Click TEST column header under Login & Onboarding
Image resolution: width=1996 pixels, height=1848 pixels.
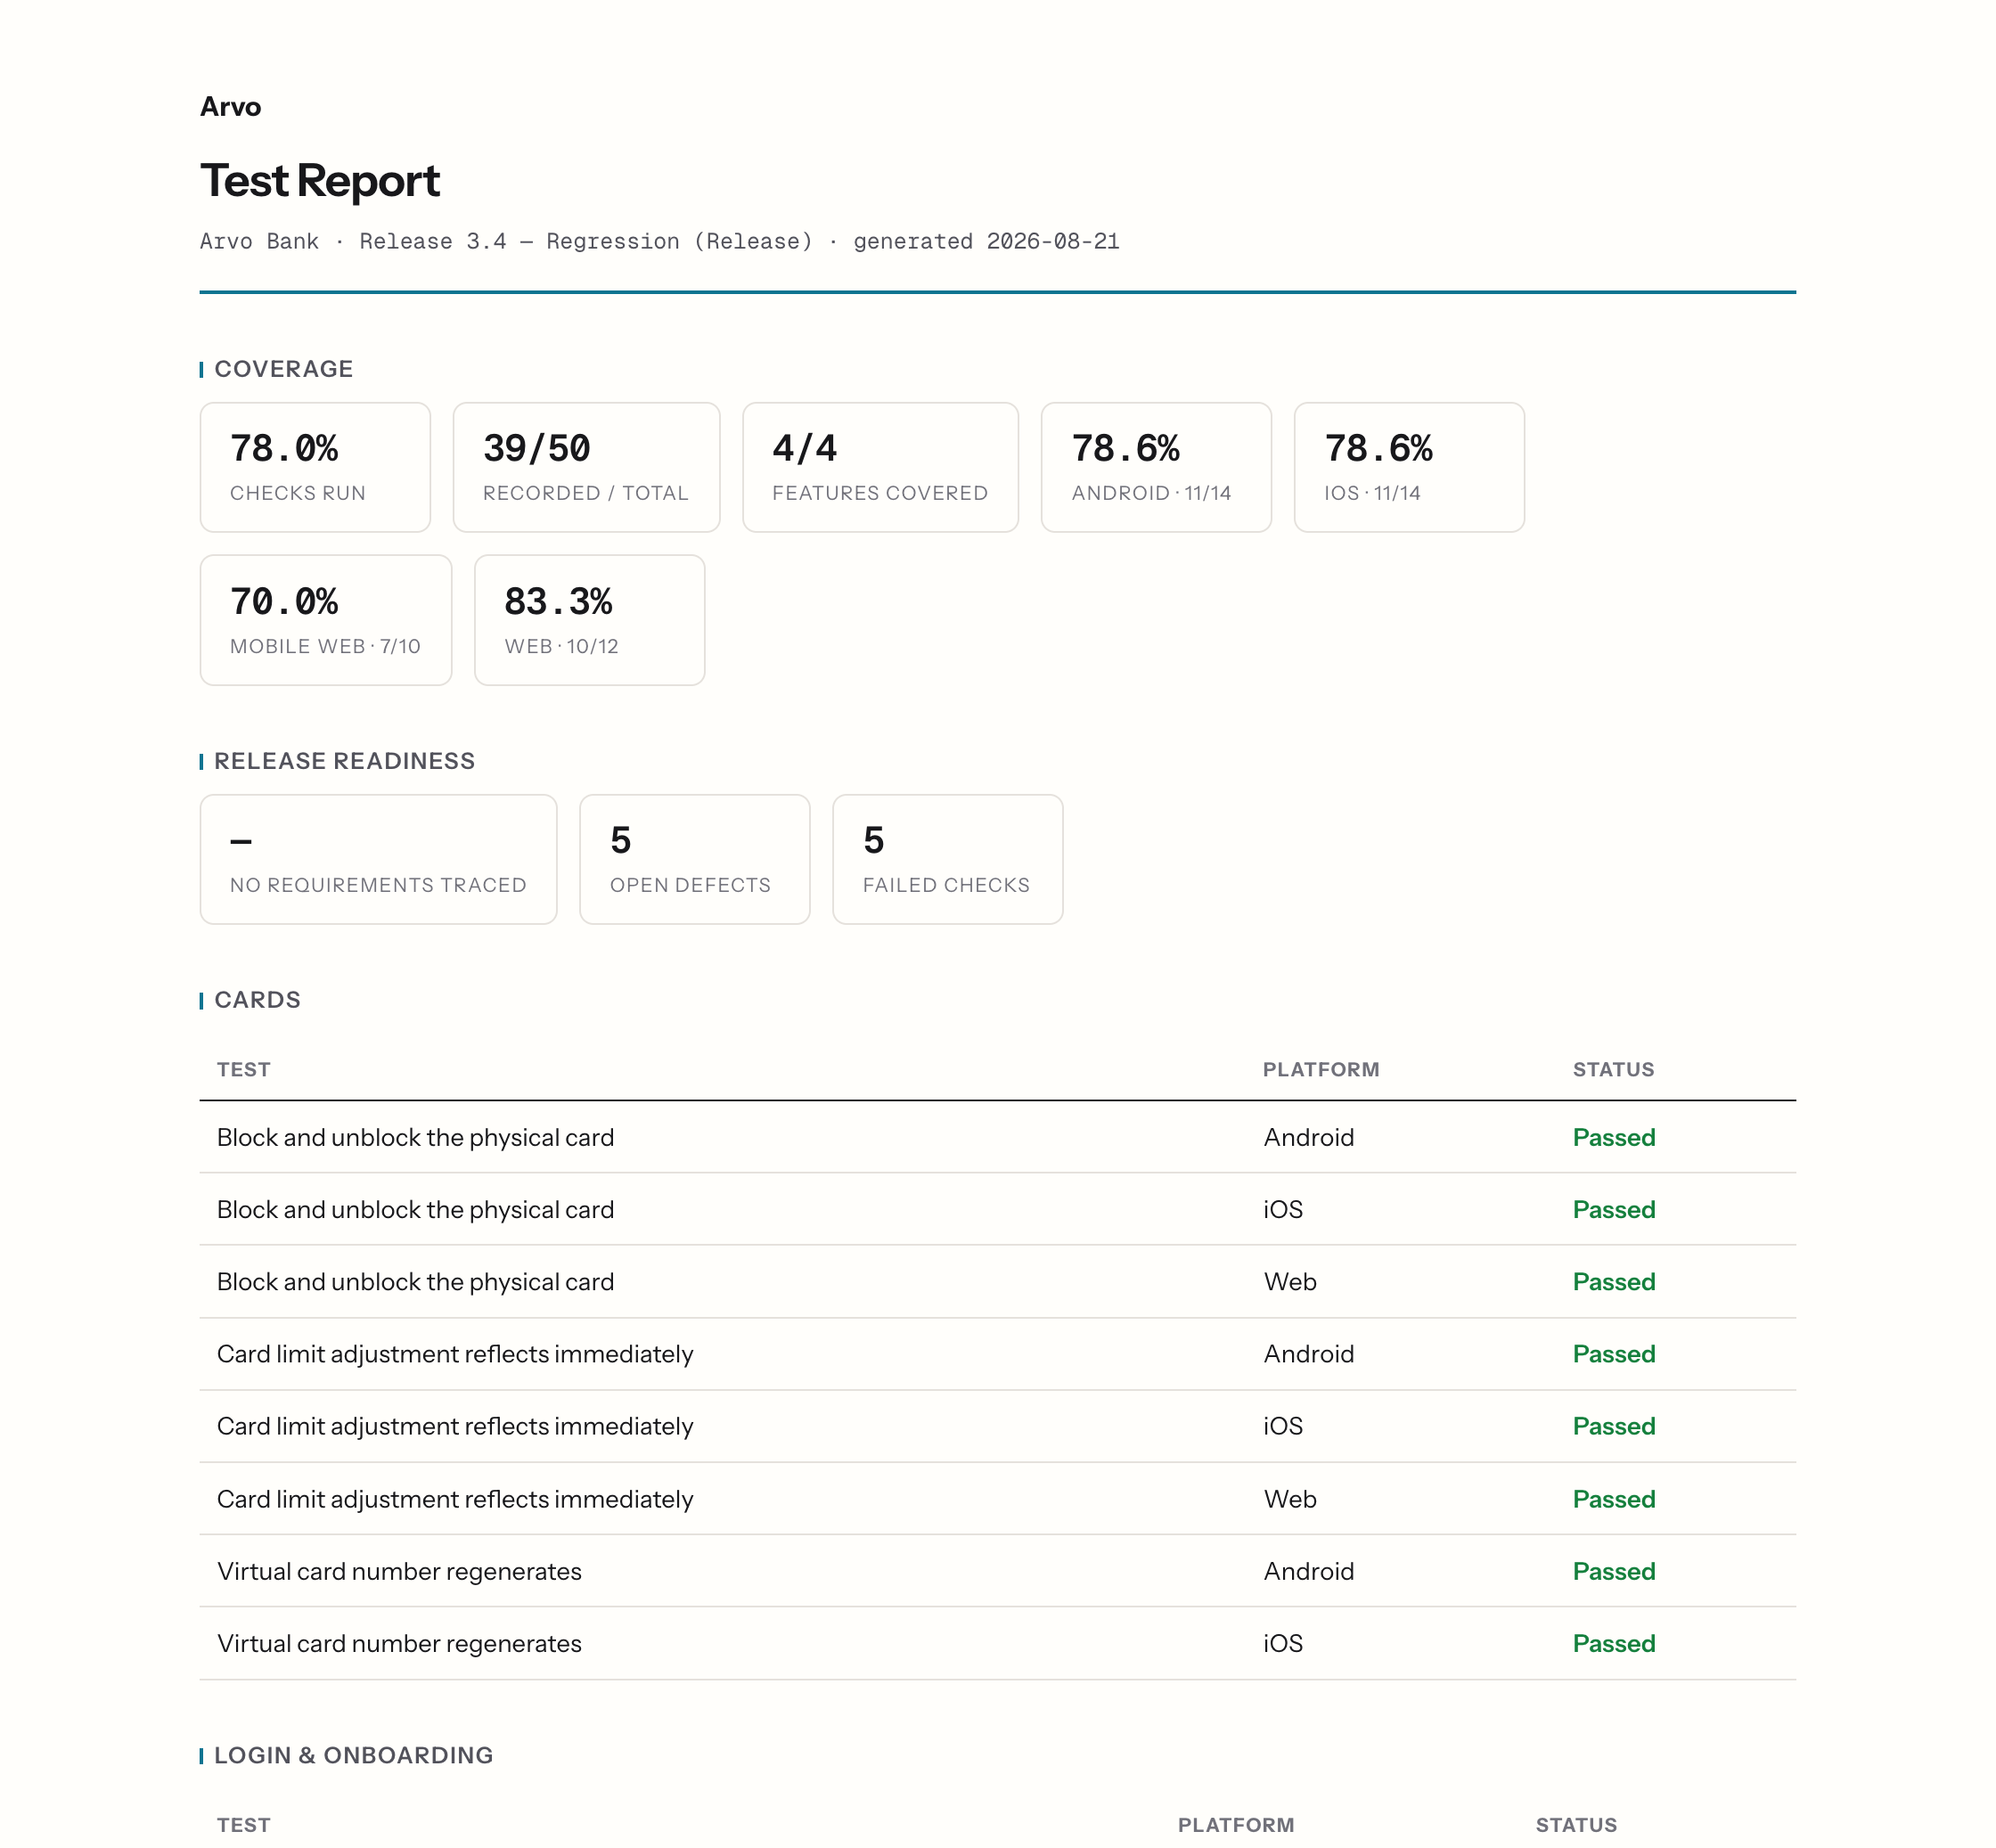click(244, 1824)
